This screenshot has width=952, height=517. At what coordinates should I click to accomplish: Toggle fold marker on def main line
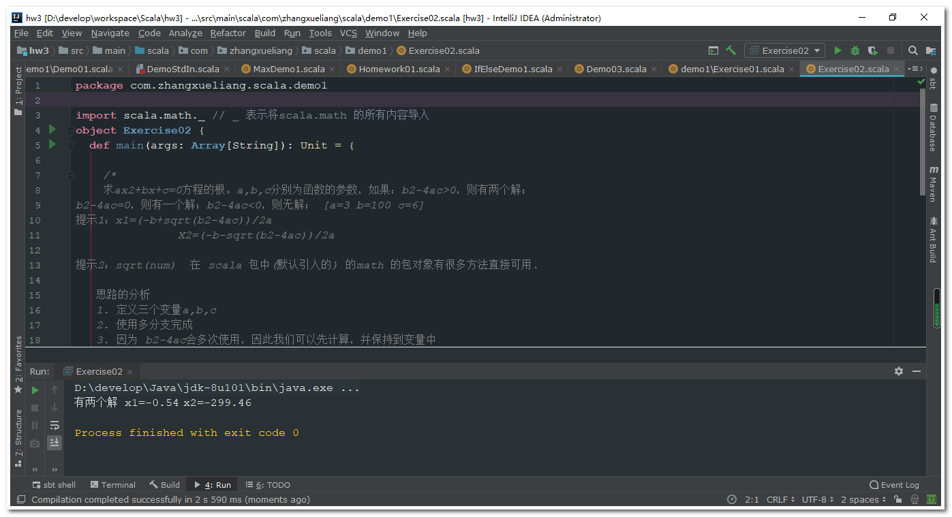pos(70,145)
